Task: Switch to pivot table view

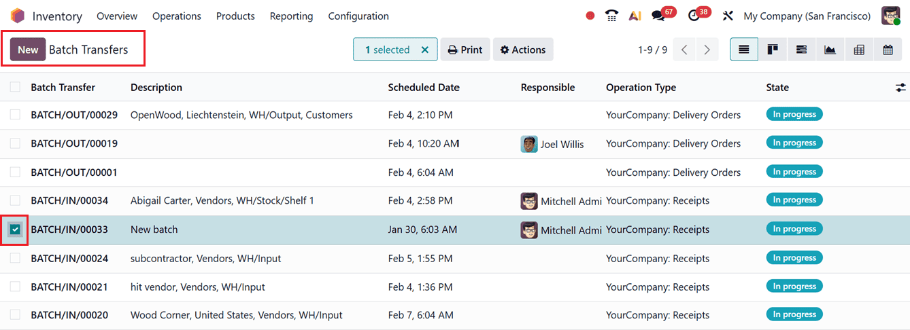Action: 859,50
